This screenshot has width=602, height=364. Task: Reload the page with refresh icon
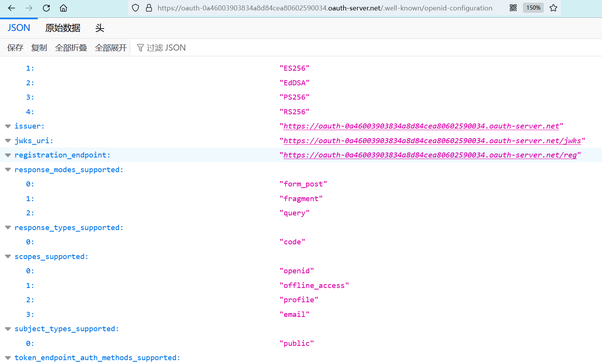tap(46, 8)
